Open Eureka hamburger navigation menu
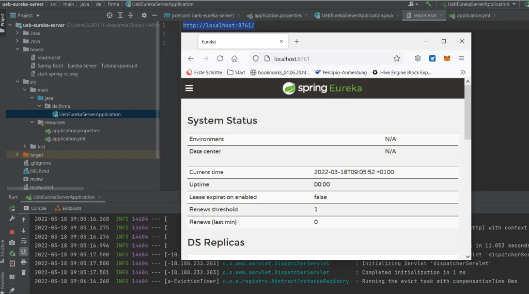 coord(189,88)
